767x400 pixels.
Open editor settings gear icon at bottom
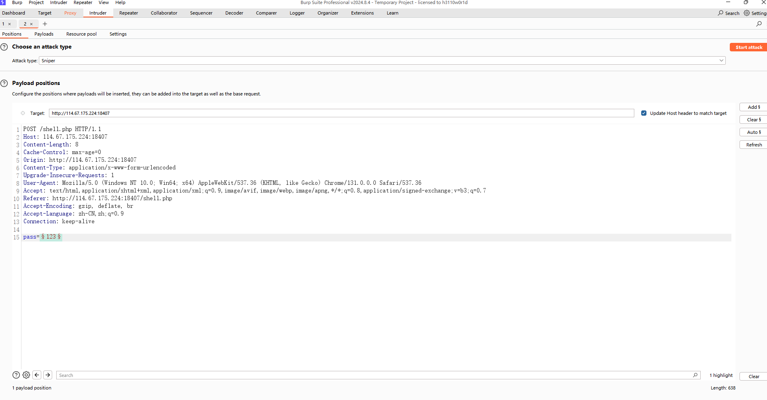tap(26, 375)
